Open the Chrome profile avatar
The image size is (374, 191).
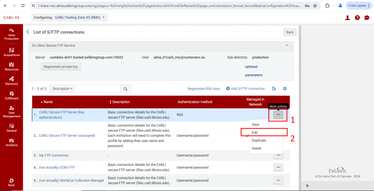[x=340, y=6]
